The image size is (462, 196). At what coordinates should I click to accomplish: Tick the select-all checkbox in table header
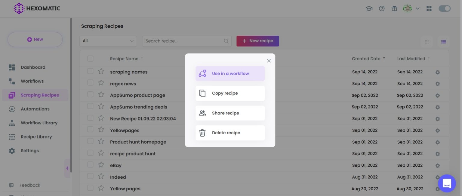click(90, 59)
